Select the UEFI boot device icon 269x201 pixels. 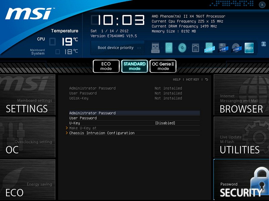[249, 48]
